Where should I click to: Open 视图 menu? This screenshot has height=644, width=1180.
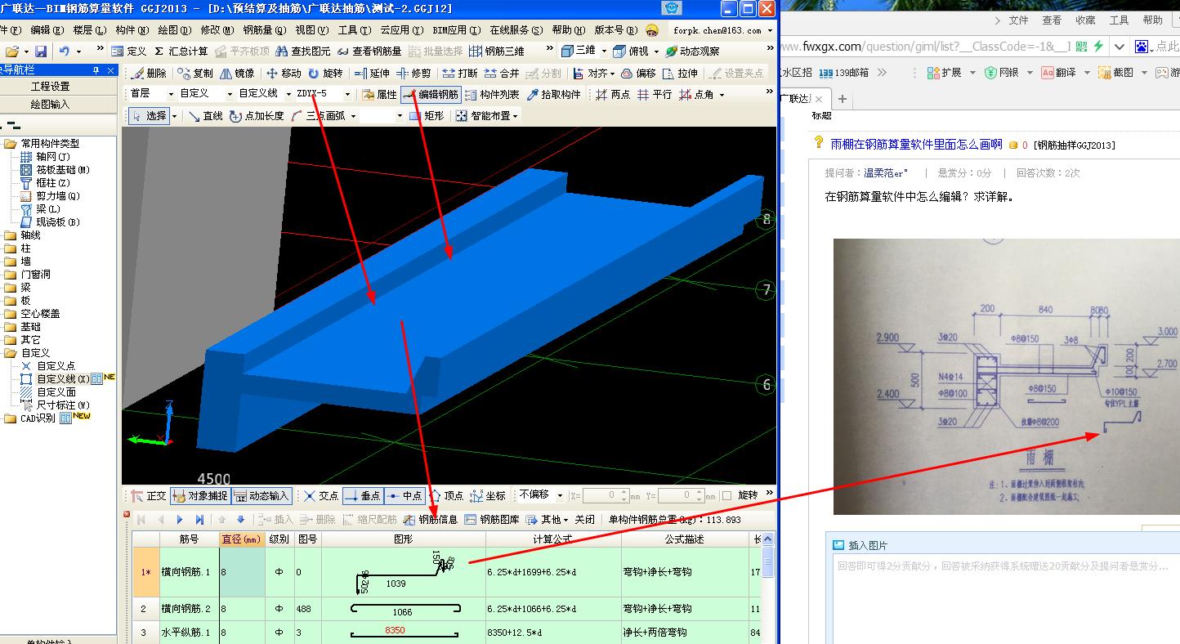pyautogui.click(x=311, y=30)
